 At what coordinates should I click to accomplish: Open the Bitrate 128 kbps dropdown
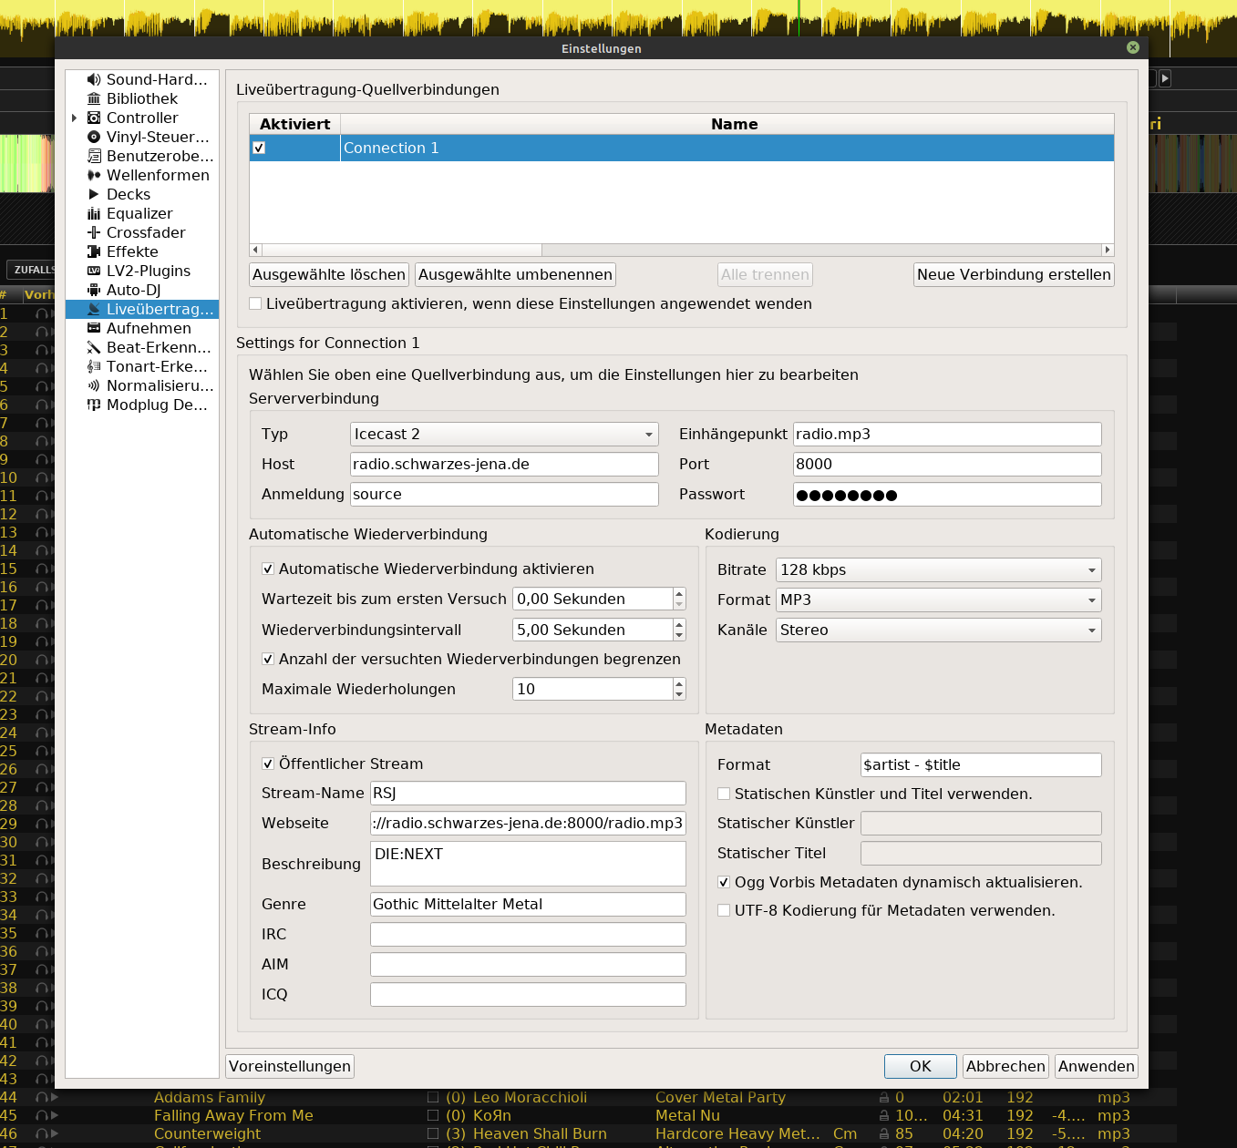point(939,570)
